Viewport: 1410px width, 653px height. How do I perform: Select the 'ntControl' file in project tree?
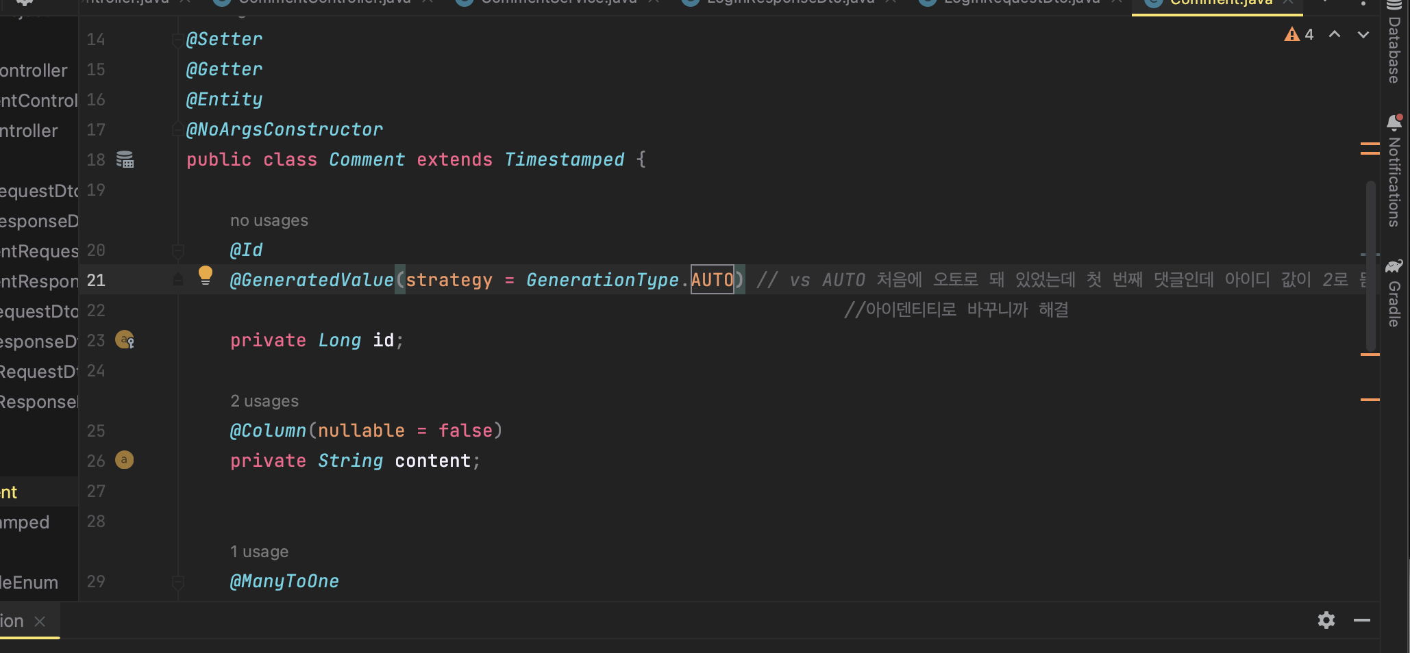(39, 101)
